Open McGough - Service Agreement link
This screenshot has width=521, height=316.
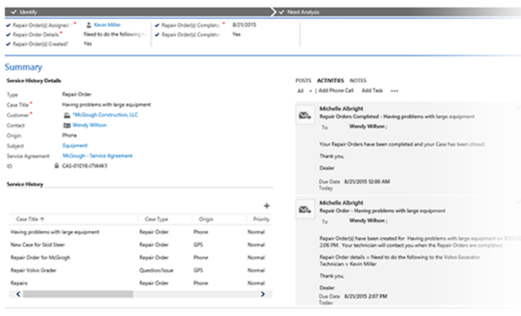(x=97, y=156)
